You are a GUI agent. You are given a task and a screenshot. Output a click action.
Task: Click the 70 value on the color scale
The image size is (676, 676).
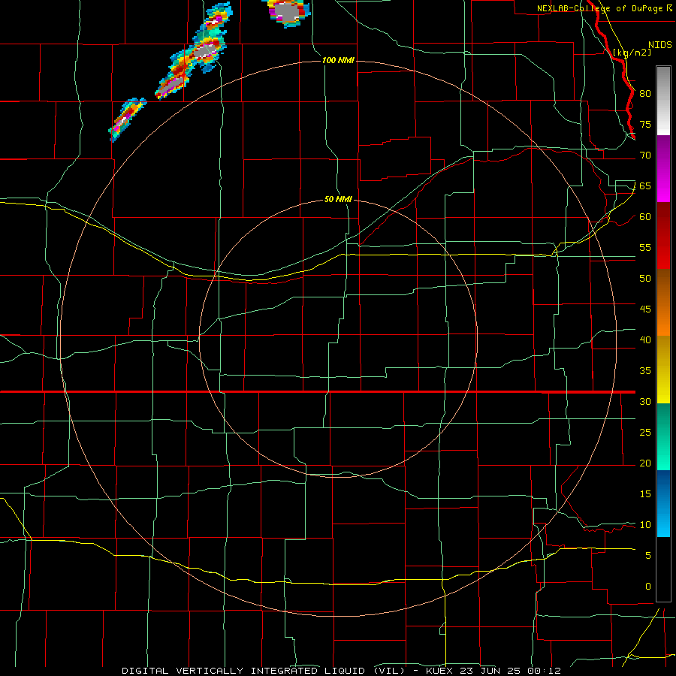click(x=645, y=155)
